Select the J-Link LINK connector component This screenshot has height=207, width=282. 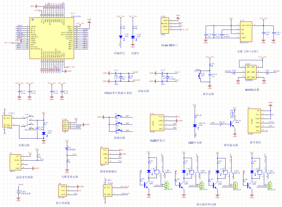(x=165, y=26)
